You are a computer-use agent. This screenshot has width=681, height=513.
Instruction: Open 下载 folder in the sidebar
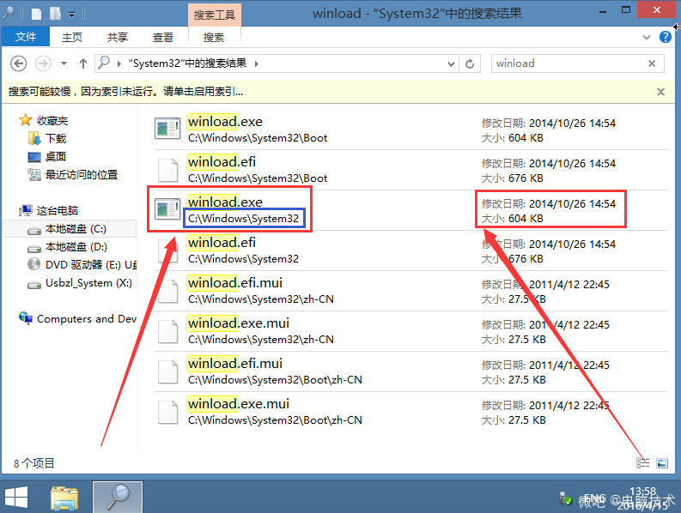click(56, 139)
